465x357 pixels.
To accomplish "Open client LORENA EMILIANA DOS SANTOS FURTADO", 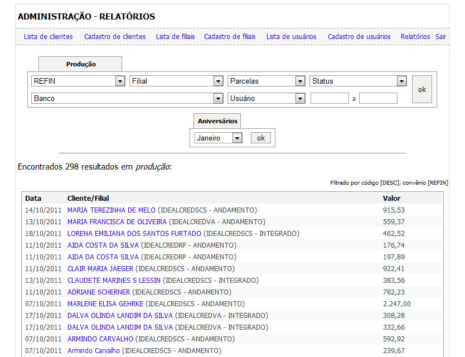I will 134,234.
